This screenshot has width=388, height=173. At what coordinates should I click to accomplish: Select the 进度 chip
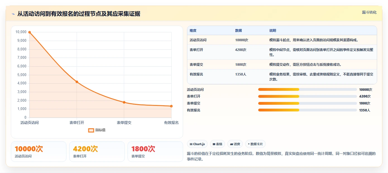(x=235, y=144)
